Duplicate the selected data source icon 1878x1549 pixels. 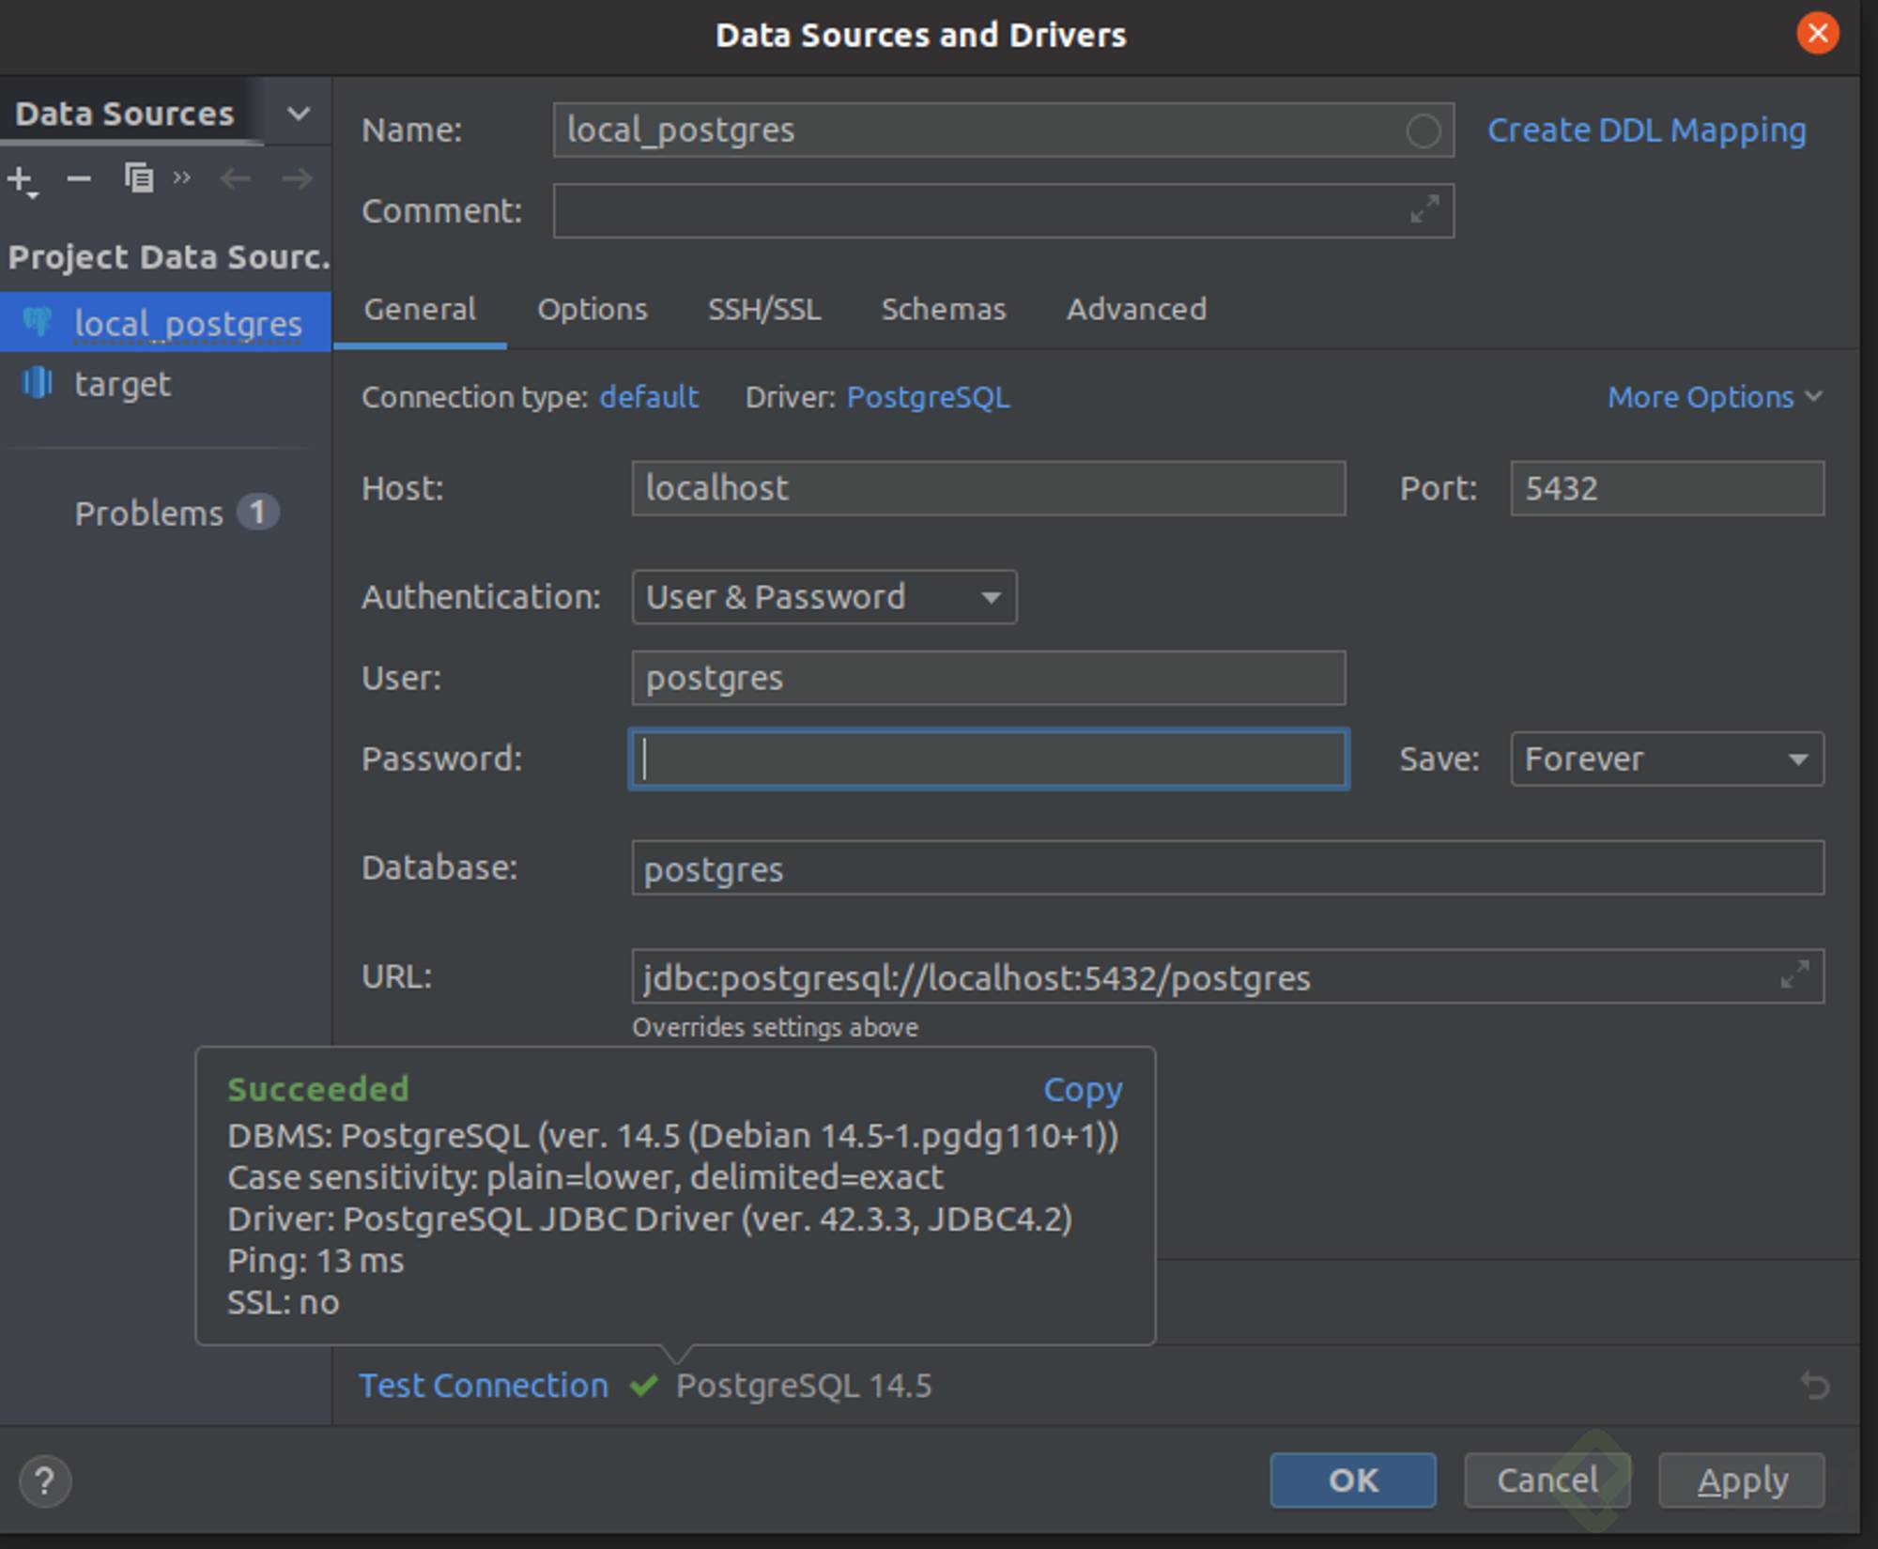(139, 177)
